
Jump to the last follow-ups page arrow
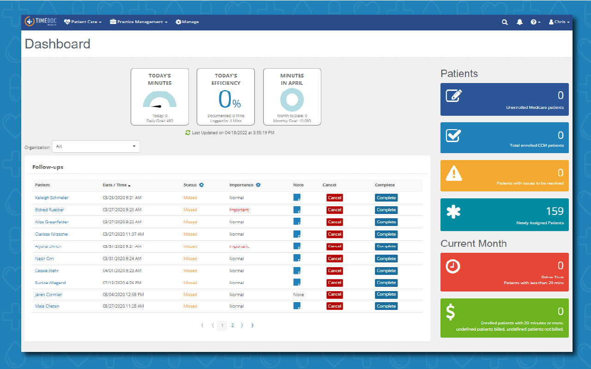252,325
